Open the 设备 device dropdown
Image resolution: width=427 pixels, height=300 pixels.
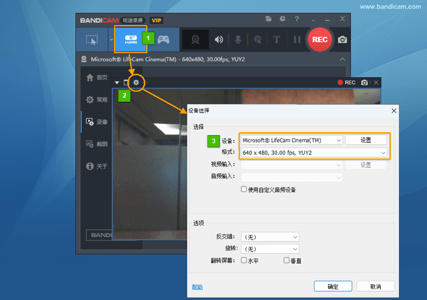click(x=292, y=140)
